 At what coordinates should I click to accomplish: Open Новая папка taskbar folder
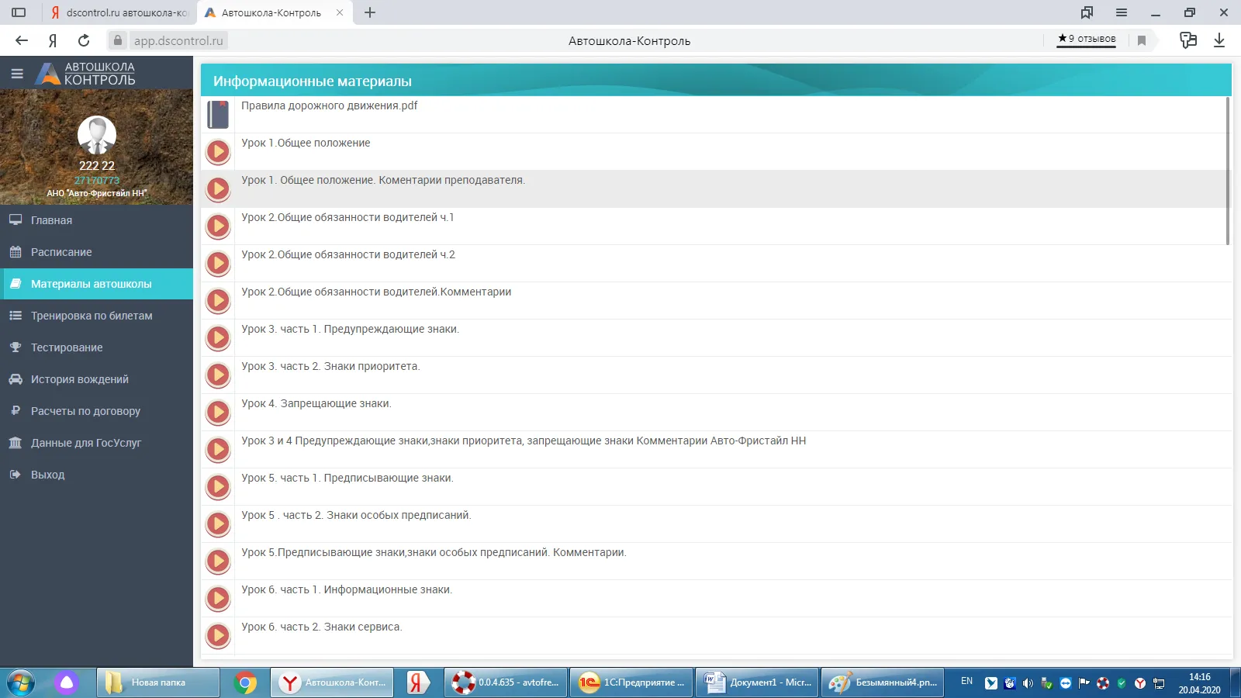point(158,682)
